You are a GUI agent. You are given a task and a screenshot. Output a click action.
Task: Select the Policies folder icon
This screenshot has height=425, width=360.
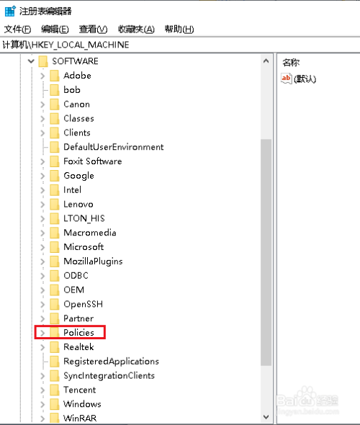(55, 333)
